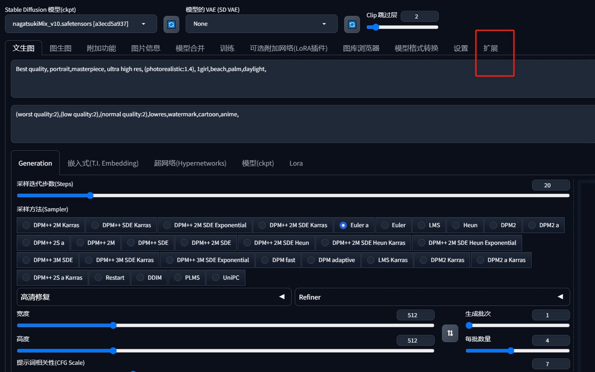Image resolution: width=595 pixels, height=372 pixels.
Task: Select the DPM++ 2M sampler
Action: 96,243
